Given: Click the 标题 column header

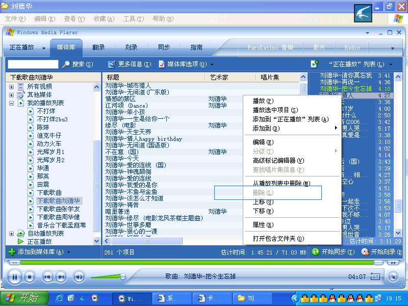Looking at the screenshot, I should point(154,78).
